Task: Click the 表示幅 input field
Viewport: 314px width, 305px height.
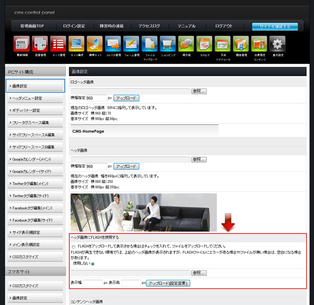Action: (93, 282)
